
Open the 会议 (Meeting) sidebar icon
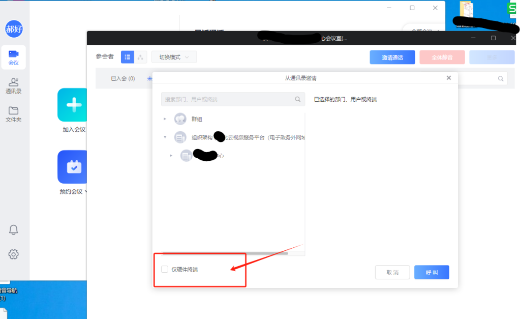pyautogui.click(x=14, y=57)
